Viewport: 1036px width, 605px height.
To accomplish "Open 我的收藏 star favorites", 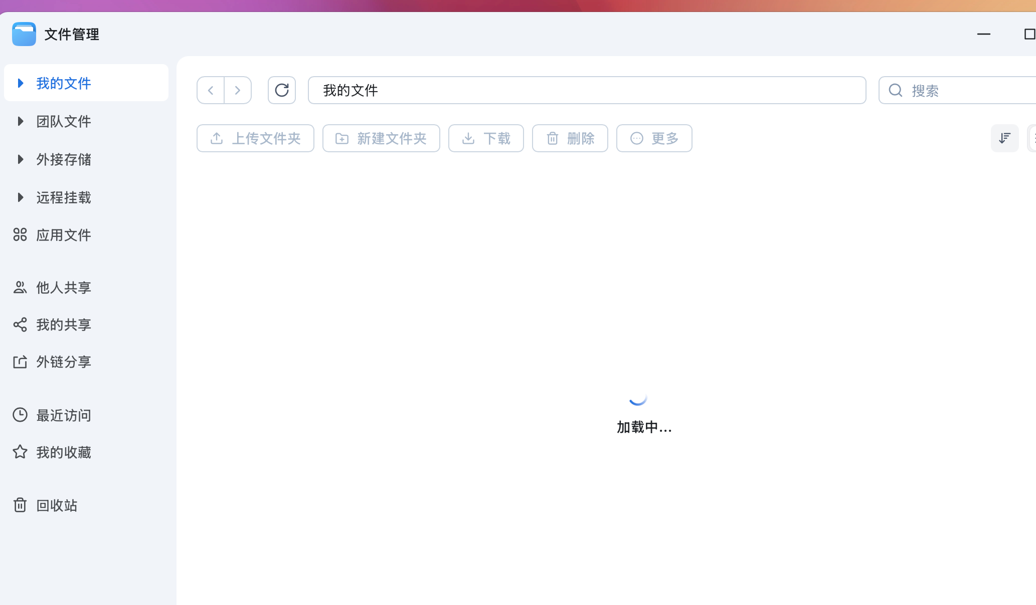I will point(63,452).
